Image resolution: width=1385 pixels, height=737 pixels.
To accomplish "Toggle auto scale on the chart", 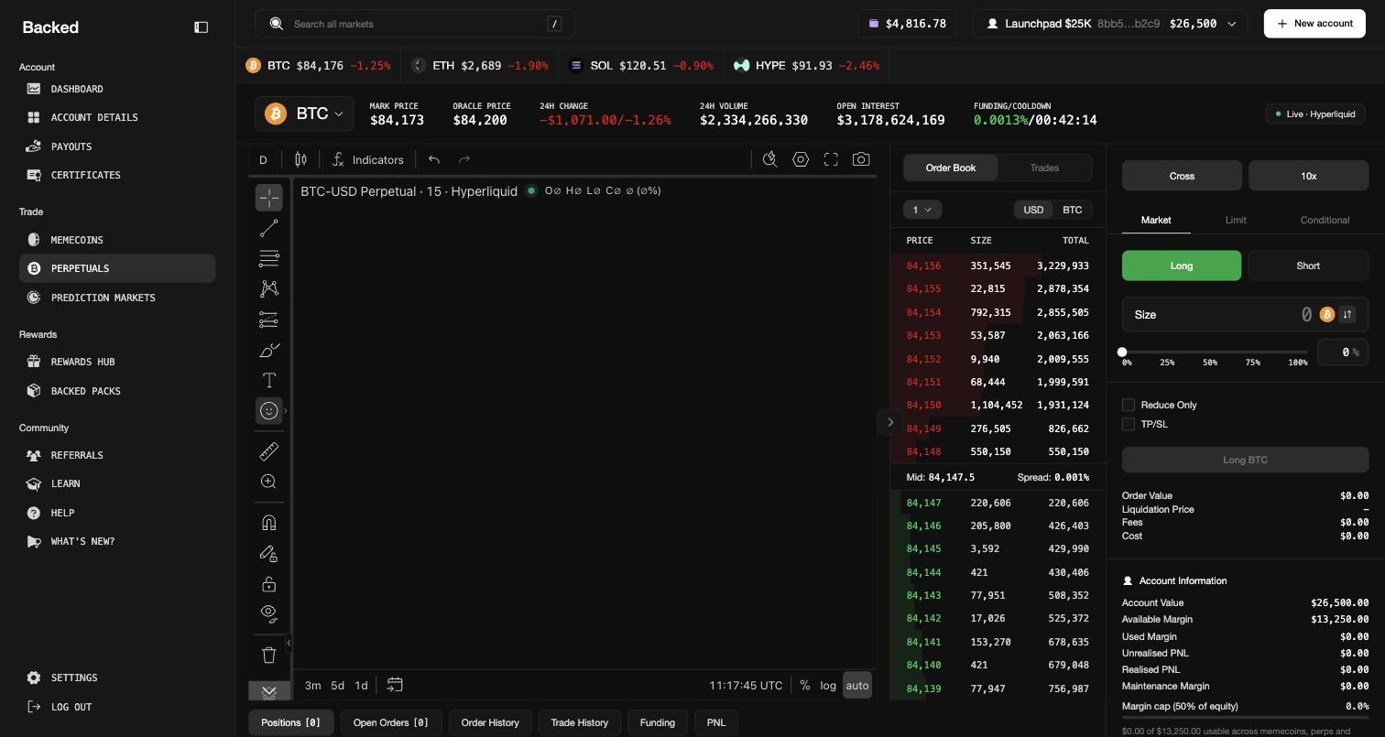I will pyautogui.click(x=857, y=685).
